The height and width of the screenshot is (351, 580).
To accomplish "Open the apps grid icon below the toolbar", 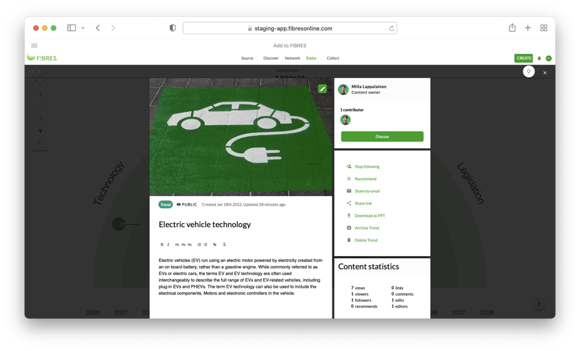I will pos(34,45).
